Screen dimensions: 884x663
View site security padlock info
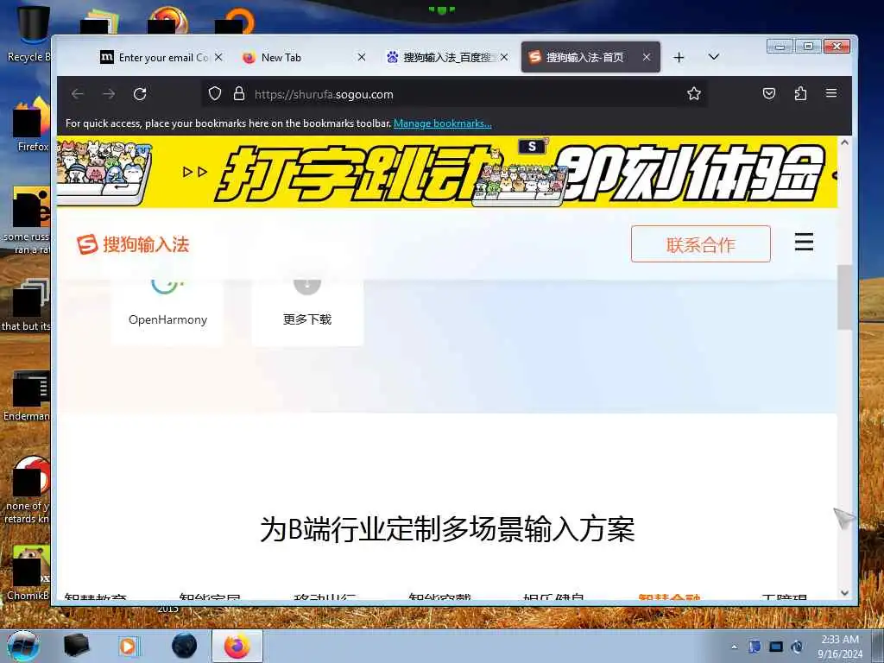(x=239, y=93)
